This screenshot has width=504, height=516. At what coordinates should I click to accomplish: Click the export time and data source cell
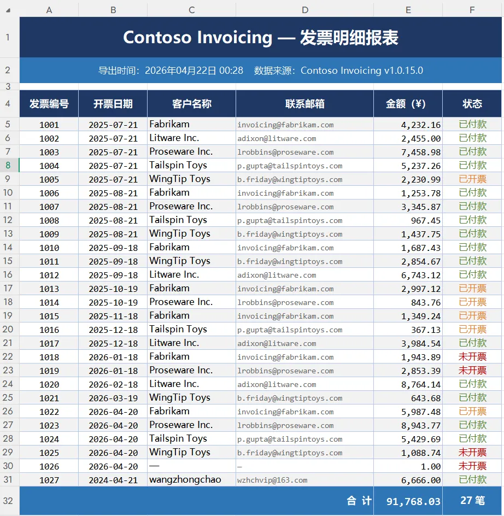[261, 70]
